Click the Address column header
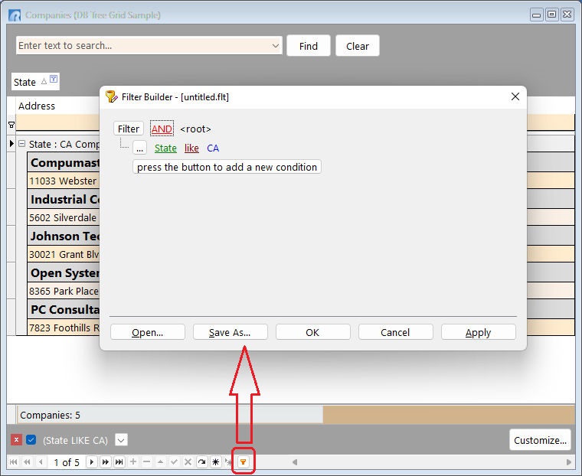Image resolution: width=582 pixels, height=476 pixels. (x=58, y=106)
